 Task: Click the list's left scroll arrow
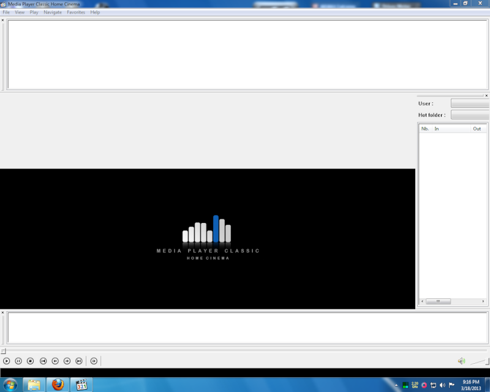tap(423, 301)
